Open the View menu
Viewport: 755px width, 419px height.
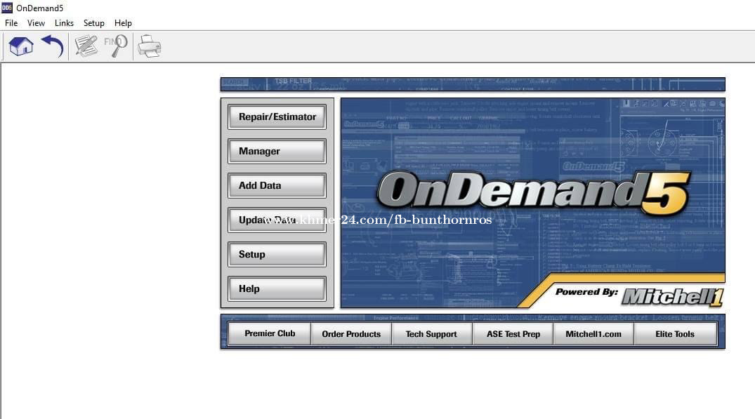click(x=36, y=23)
